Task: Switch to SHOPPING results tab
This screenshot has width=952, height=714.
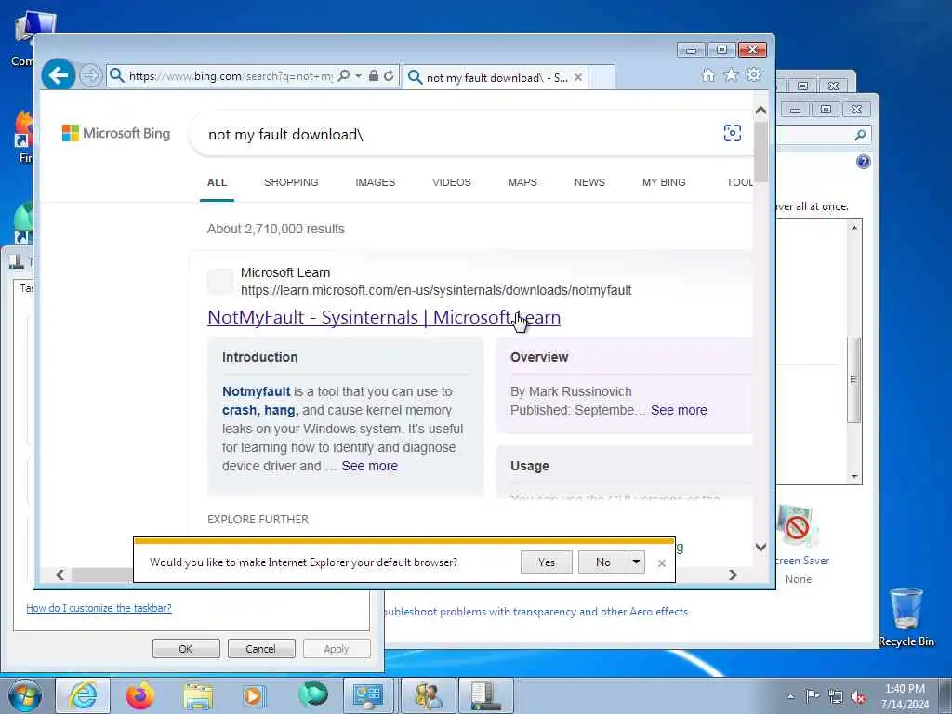Action: [291, 182]
